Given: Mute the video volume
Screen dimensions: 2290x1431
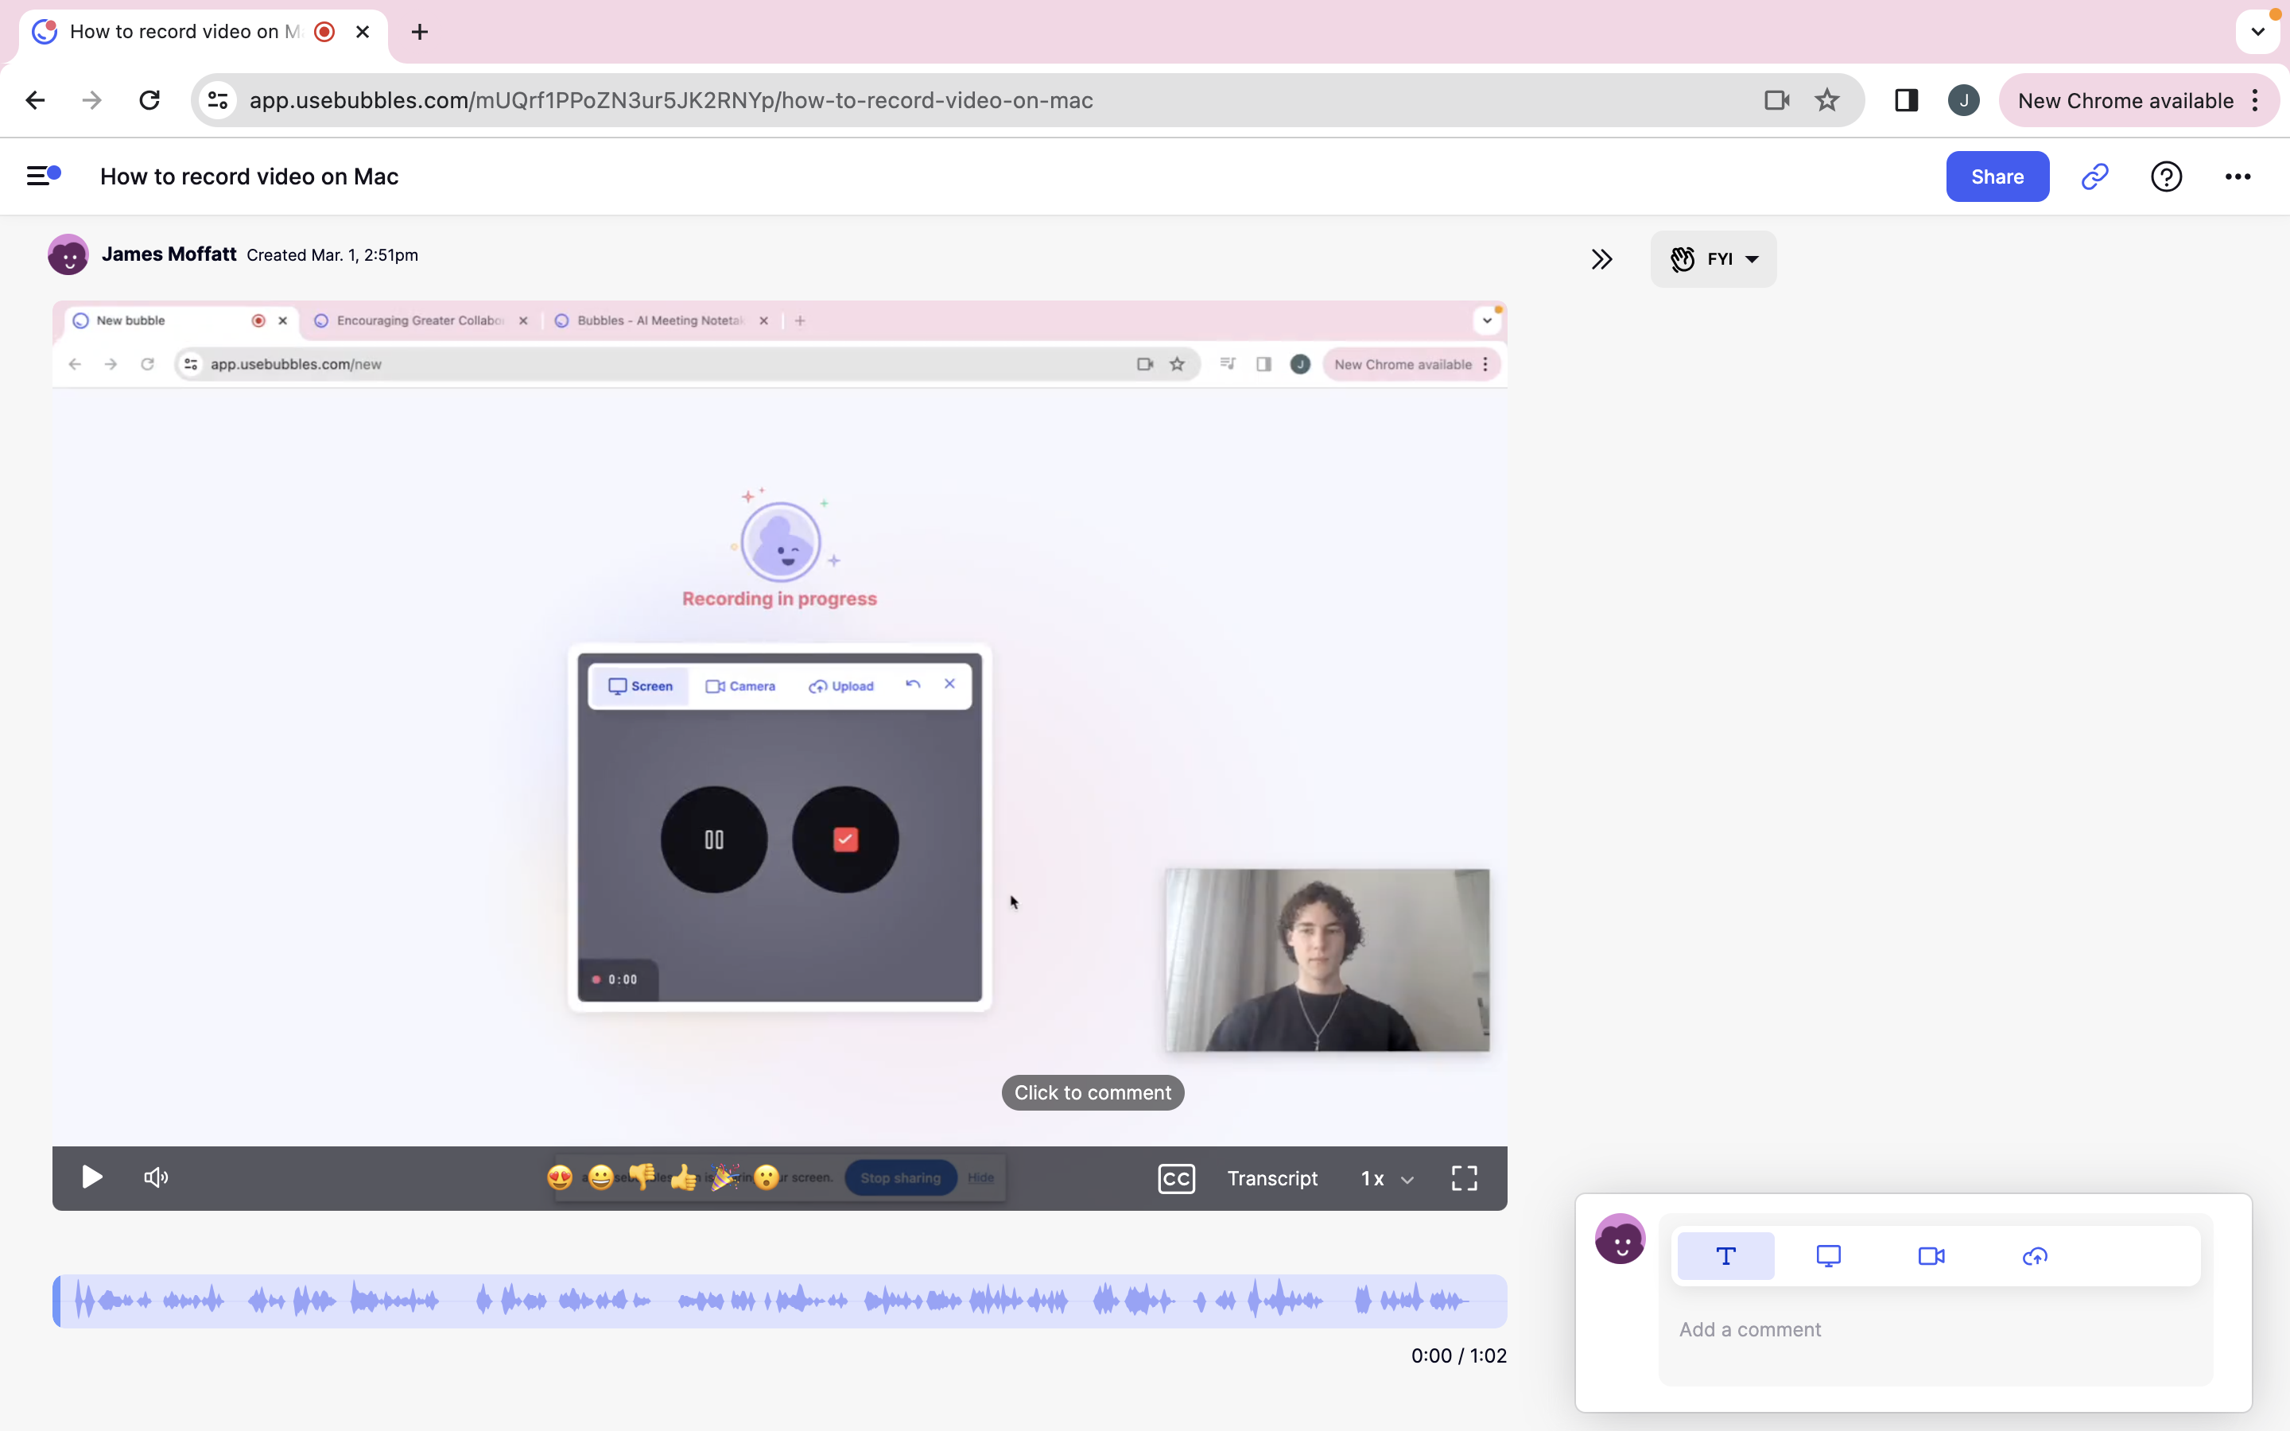Looking at the screenshot, I should [156, 1177].
